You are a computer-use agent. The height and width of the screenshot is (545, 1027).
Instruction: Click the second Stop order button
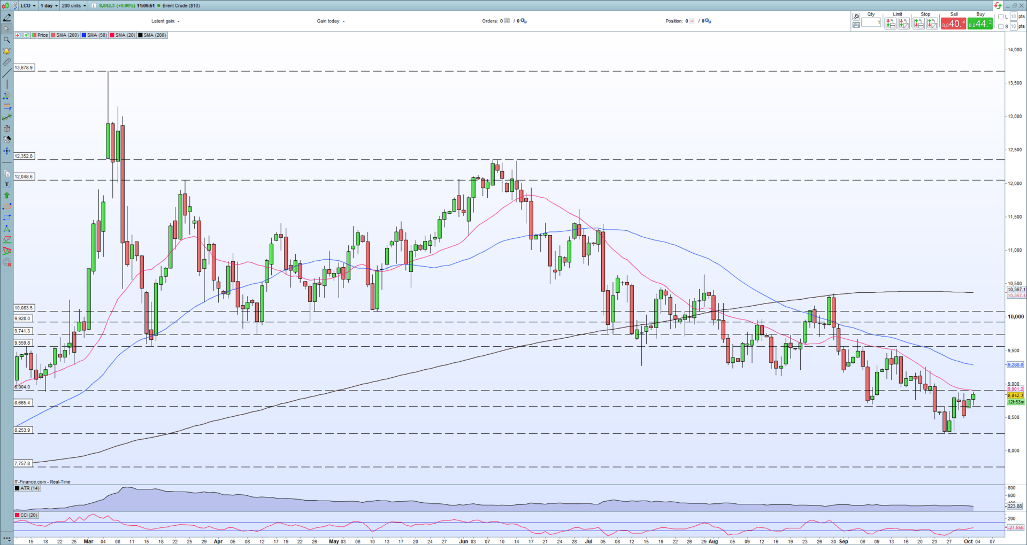click(932, 24)
